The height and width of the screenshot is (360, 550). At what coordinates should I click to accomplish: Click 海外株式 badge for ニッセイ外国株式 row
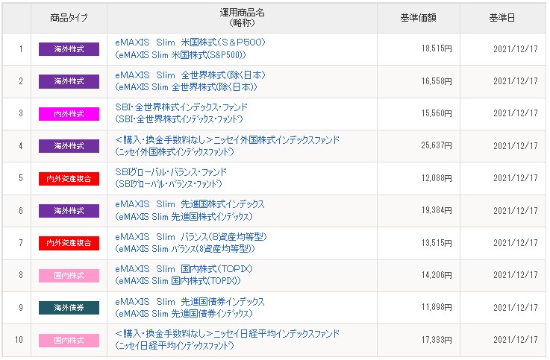[69, 146]
